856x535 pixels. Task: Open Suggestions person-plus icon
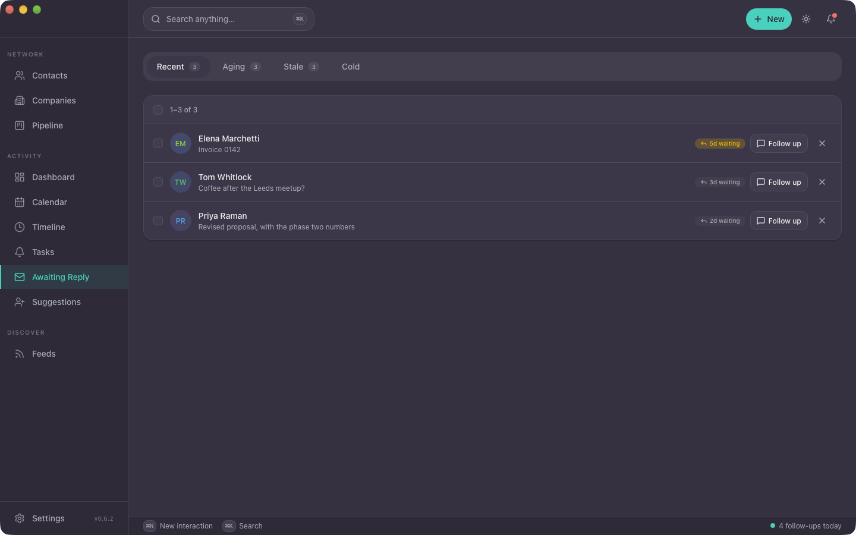pyautogui.click(x=20, y=302)
